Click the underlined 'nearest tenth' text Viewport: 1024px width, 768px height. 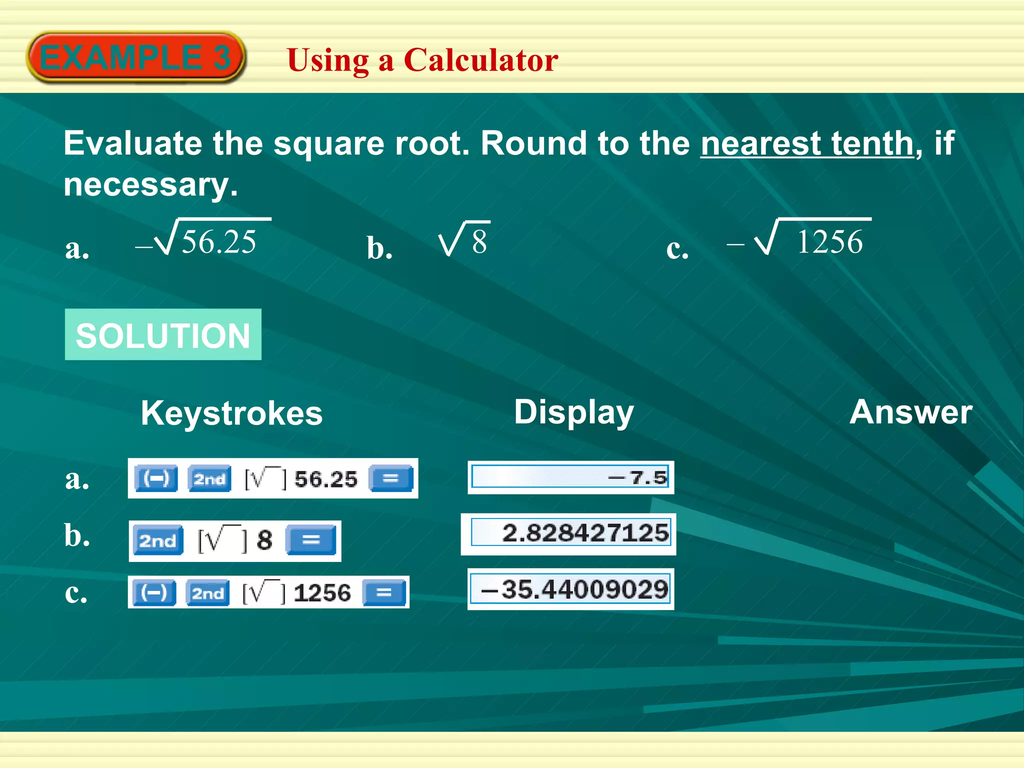coord(807,144)
